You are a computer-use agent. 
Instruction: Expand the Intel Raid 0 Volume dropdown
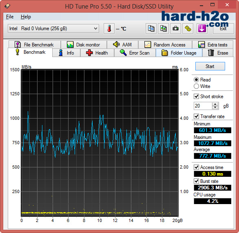pos(53,29)
